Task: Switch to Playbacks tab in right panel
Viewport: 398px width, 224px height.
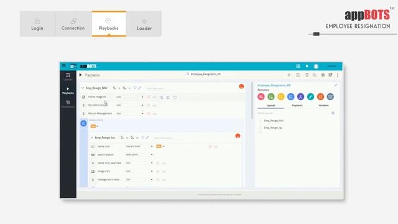Action: (x=297, y=105)
